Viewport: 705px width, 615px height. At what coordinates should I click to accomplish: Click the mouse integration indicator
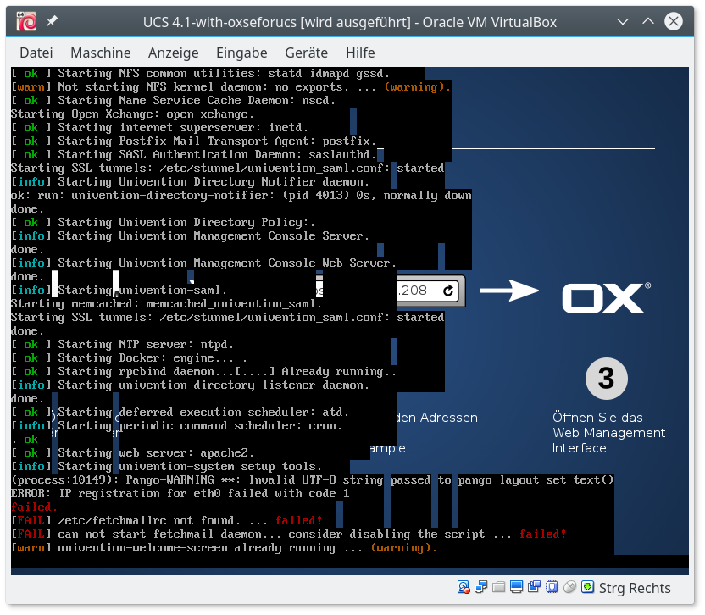tap(570, 588)
